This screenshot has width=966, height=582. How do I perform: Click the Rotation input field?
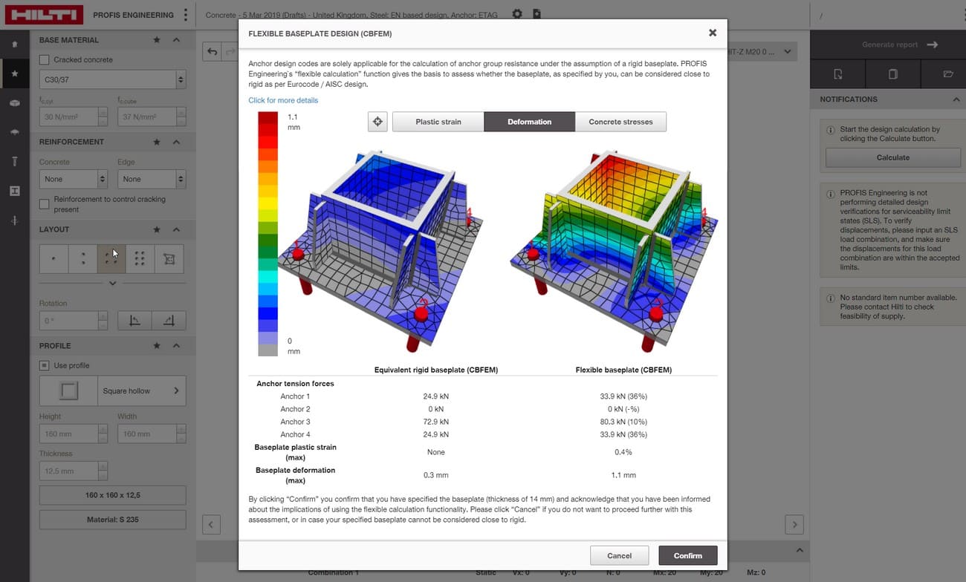coord(73,321)
